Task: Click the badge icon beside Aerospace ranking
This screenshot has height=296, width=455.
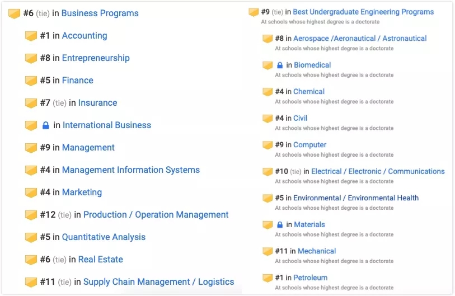Action: click(268, 39)
